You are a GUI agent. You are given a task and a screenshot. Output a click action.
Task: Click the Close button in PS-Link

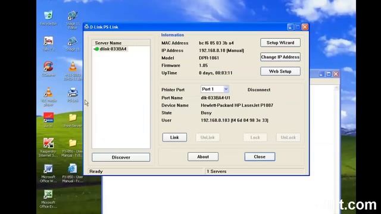coord(260,157)
